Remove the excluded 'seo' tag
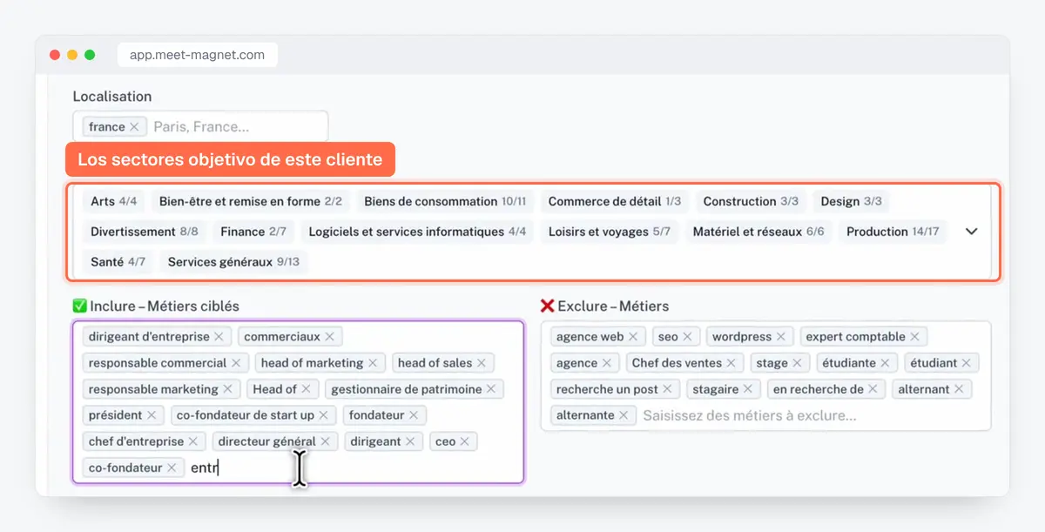 pyautogui.click(x=687, y=337)
